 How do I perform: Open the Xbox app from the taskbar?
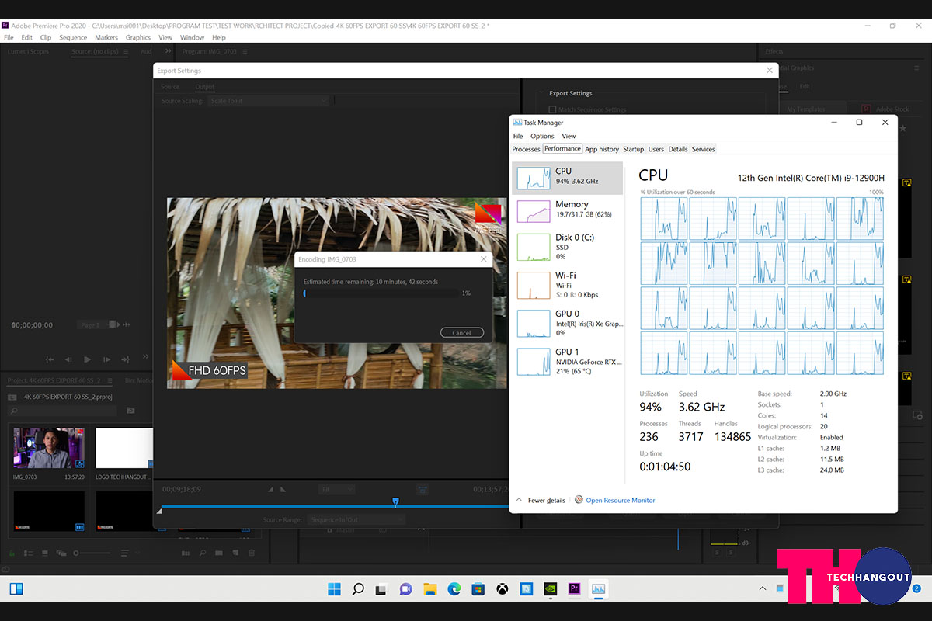coord(503,589)
